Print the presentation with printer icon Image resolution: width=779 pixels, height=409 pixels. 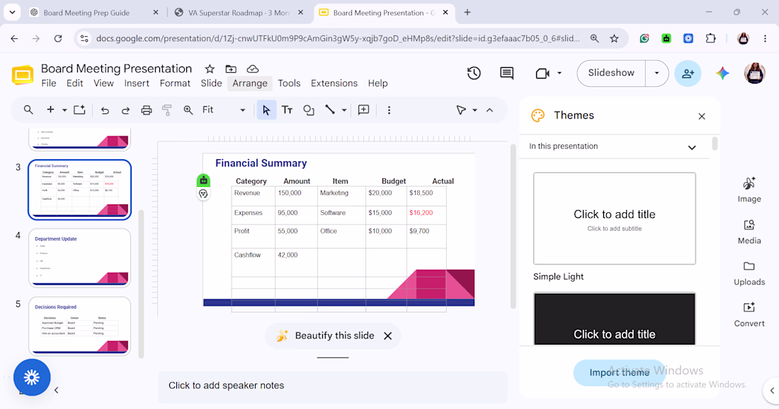147,110
